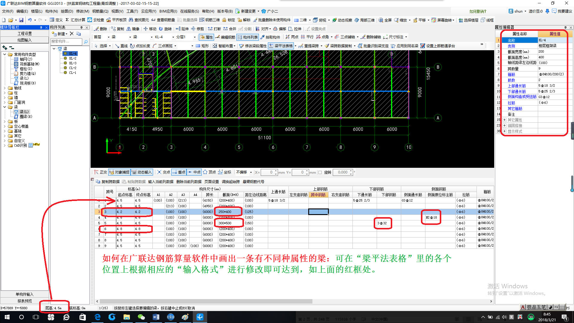Click the X coordinate input field
The height and width of the screenshot is (323, 574).
(270, 172)
